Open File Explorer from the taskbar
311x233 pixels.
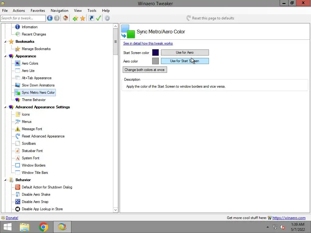(x=25, y=227)
